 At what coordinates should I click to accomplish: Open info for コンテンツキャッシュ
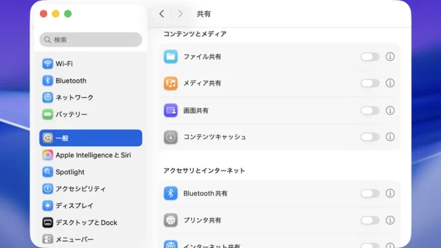(x=390, y=137)
